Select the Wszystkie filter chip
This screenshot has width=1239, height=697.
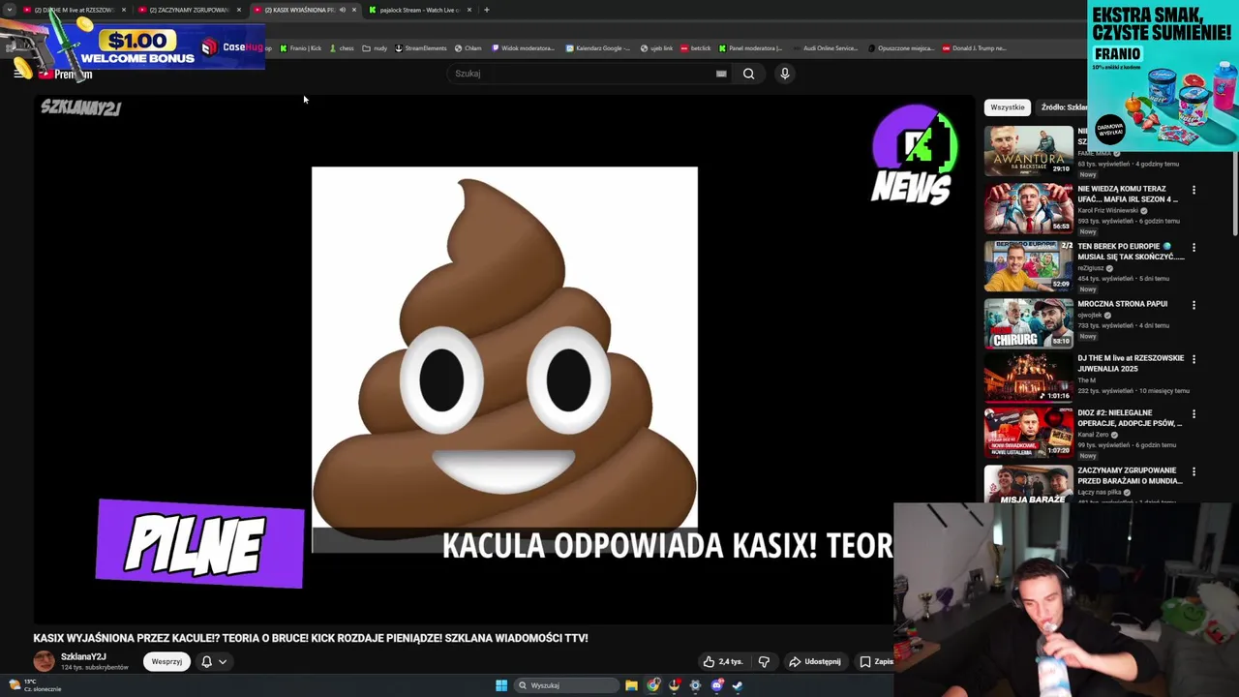coord(1008,107)
